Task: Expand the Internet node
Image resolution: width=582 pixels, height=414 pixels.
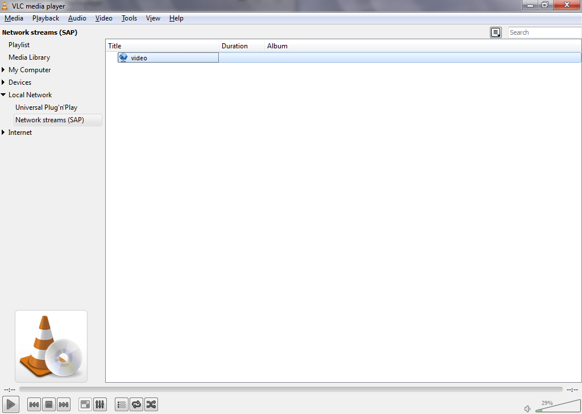Action: [x=3, y=132]
